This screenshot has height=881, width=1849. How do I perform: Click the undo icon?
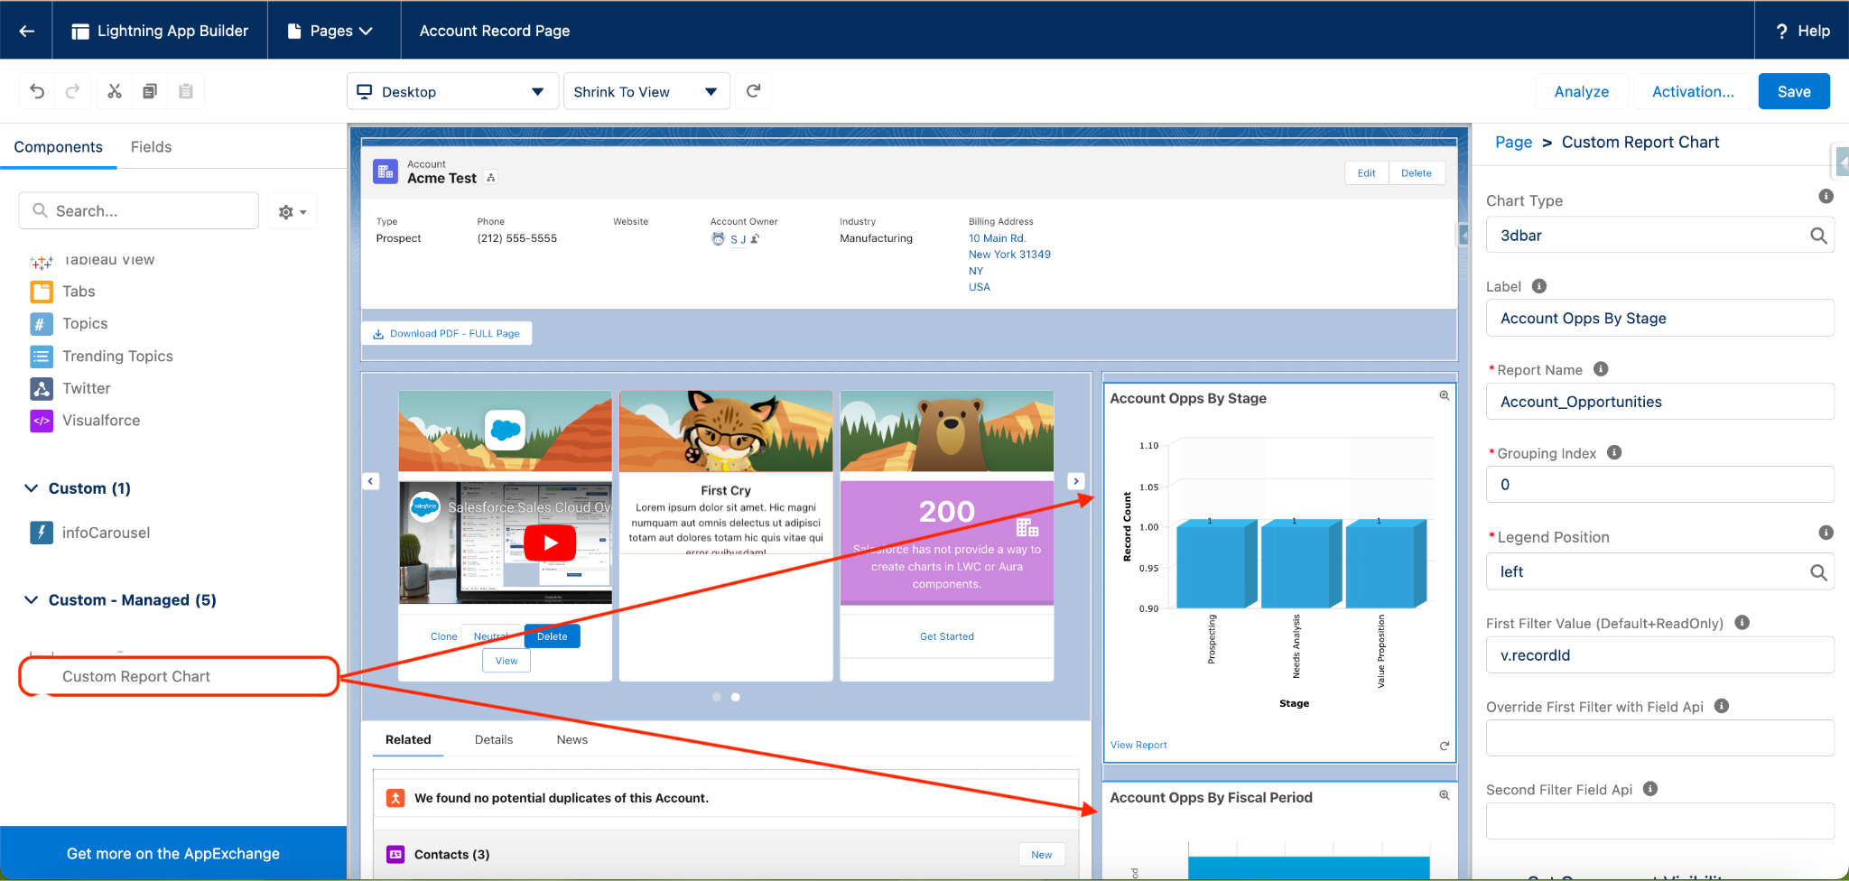[x=37, y=91]
